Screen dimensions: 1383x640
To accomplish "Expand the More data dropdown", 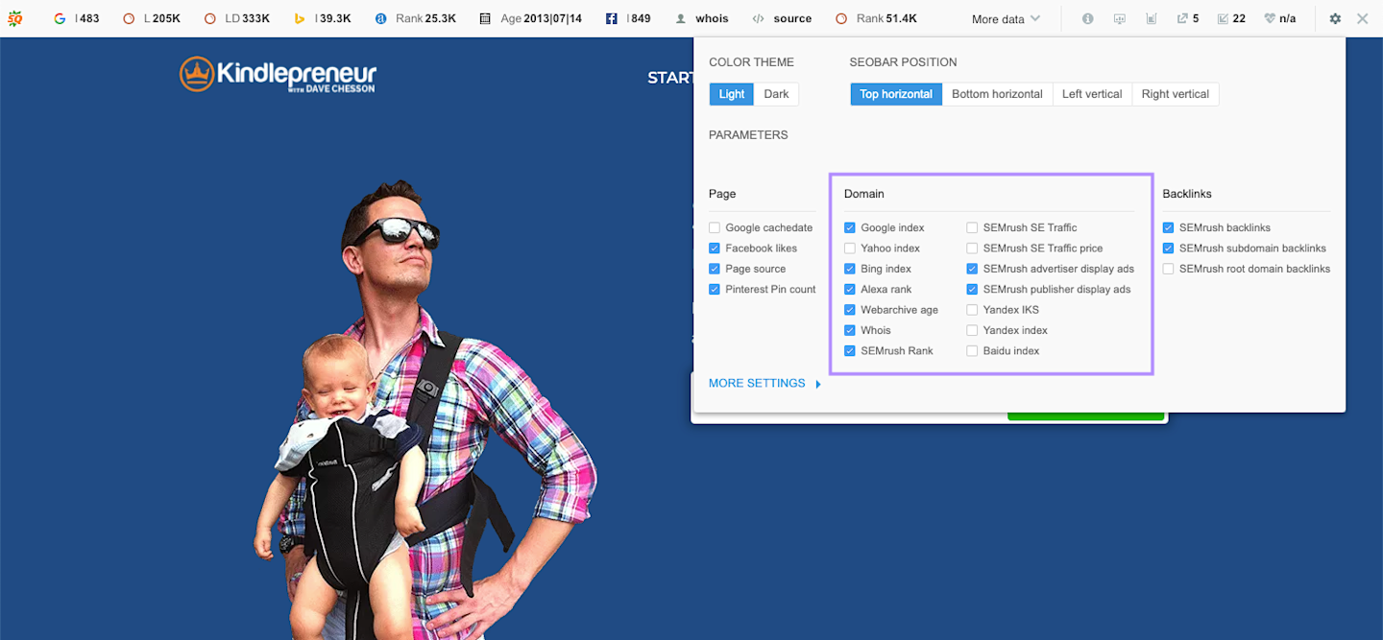I will point(1005,18).
